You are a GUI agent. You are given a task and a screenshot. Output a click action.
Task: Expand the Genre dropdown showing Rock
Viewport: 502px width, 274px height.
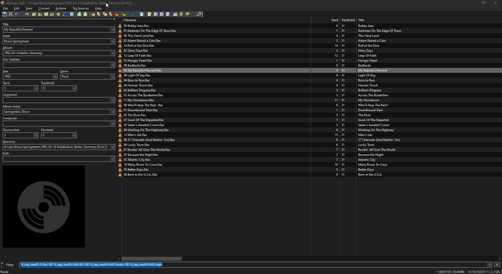pyautogui.click(x=113, y=77)
